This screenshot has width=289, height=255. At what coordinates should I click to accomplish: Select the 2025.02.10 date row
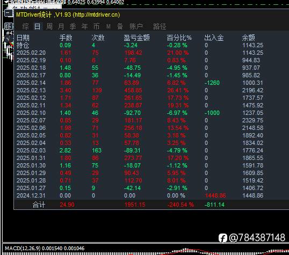tap(31, 113)
